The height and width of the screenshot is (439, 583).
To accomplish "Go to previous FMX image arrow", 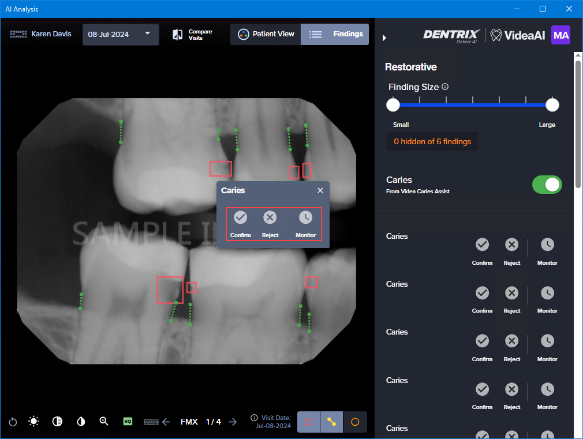I will pos(166,422).
